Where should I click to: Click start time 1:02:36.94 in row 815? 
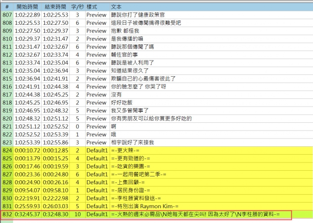pyautogui.click(x=27, y=79)
